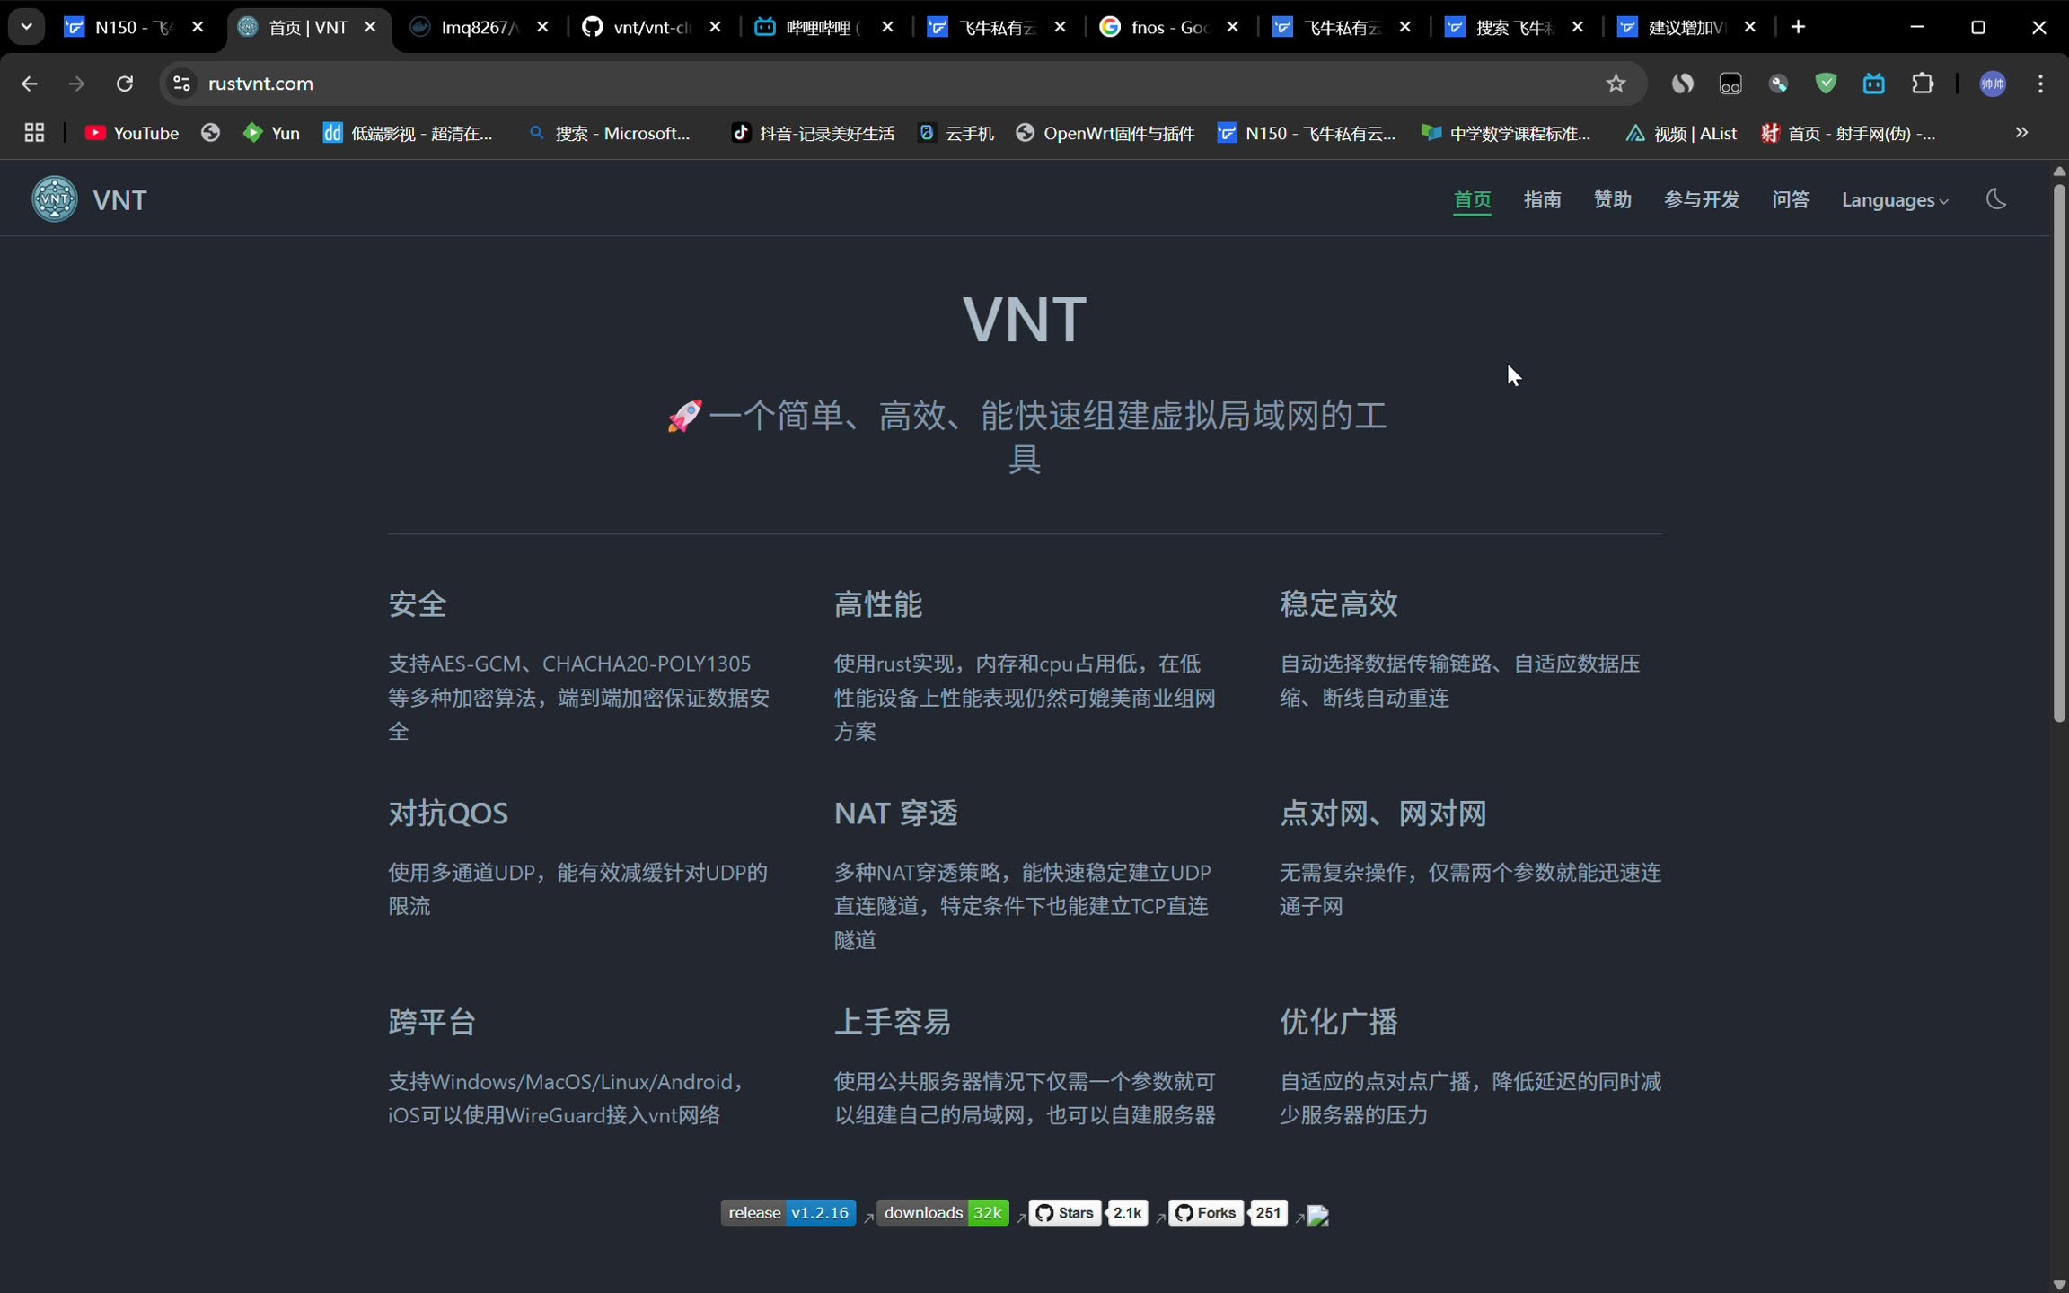This screenshot has height=1293, width=2069.
Task: Switch to the lmq8267 tab
Action: (x=480, y=27)
